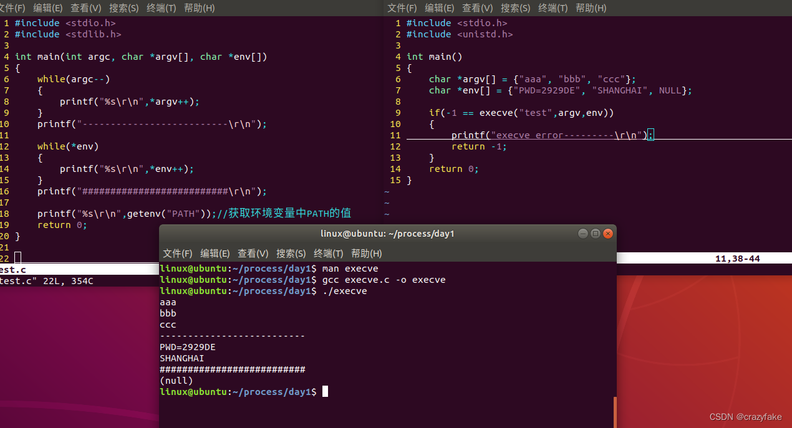Open the 终端(T) menu in the left editor

click(x=161, y=8)
